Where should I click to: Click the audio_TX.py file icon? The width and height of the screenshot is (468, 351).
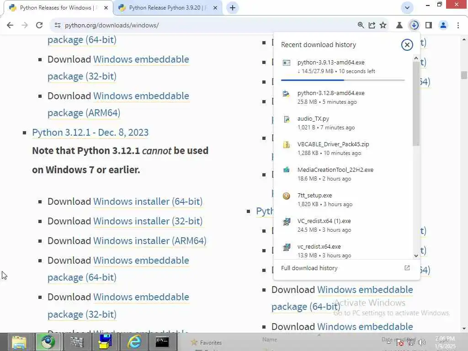286,119
